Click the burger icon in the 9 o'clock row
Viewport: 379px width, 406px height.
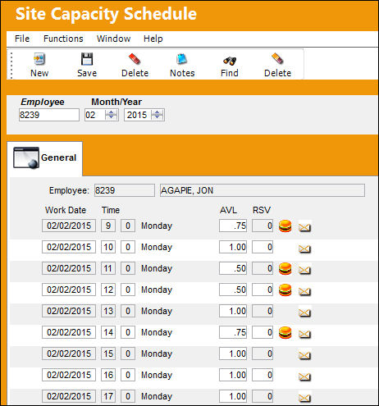click(x=285, y=226)
